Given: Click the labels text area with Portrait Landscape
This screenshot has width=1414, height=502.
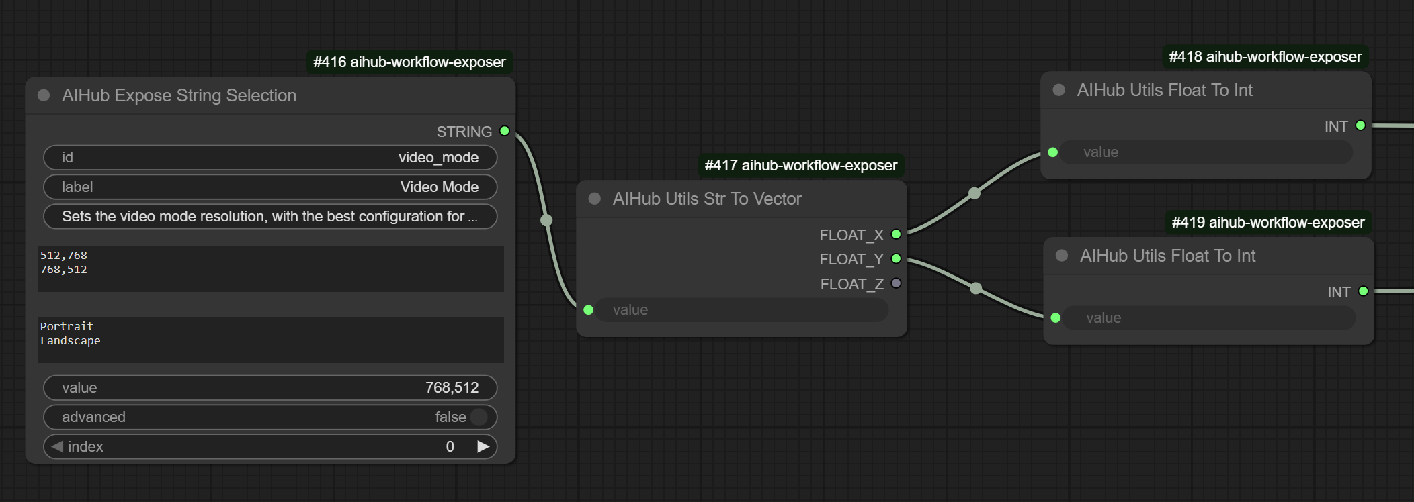Looking at the screenshot, I should pyautogui.click(x=270, y=340).
